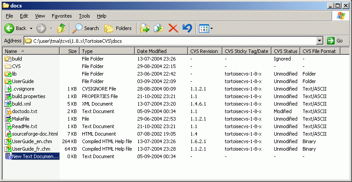The width and height of the screenshot is (352, 182).
Task: Select the lib folder icon
Action: (8, 74)
